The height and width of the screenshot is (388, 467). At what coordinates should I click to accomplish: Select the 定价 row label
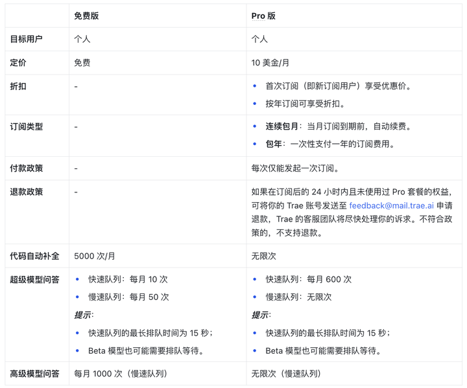(18, 63)
